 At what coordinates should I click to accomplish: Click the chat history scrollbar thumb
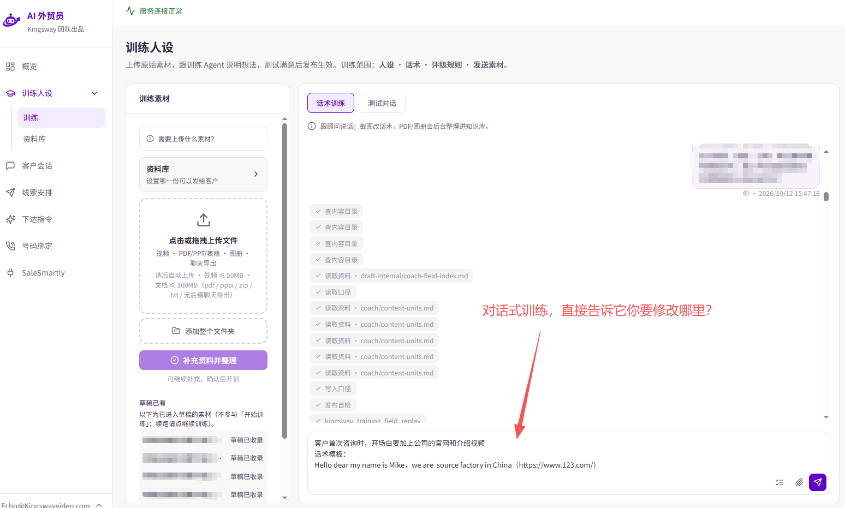point(826,196)
